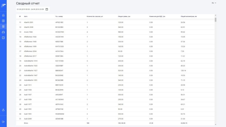Sort by Количество заказов column header
The width and height of the screenshot is (226, 127).
(x=95, y=16)
